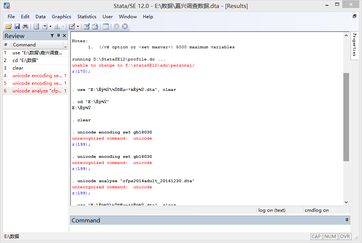
Task: Expand the Do-file Editor dropdown arrow
Action: click(x=78, y=27)
